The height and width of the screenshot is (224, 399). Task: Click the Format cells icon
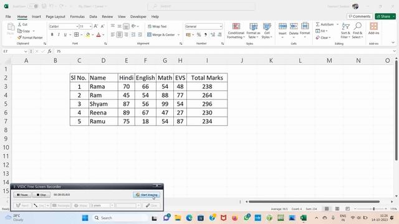[305, 26]
